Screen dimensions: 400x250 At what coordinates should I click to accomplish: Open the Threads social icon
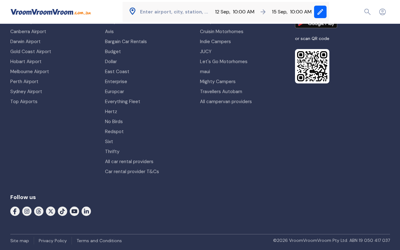click(x=39, y=211)
